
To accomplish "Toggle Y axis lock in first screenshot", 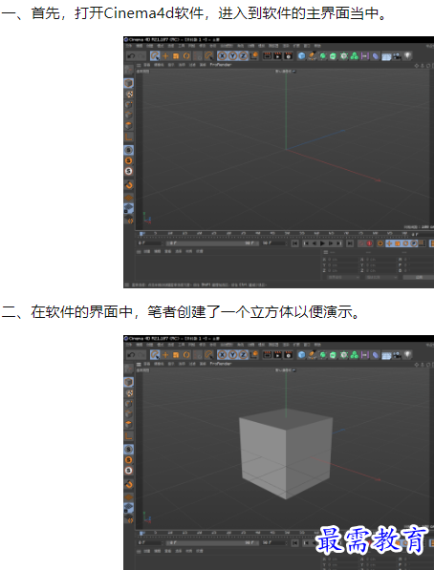I will click(232, 56).
